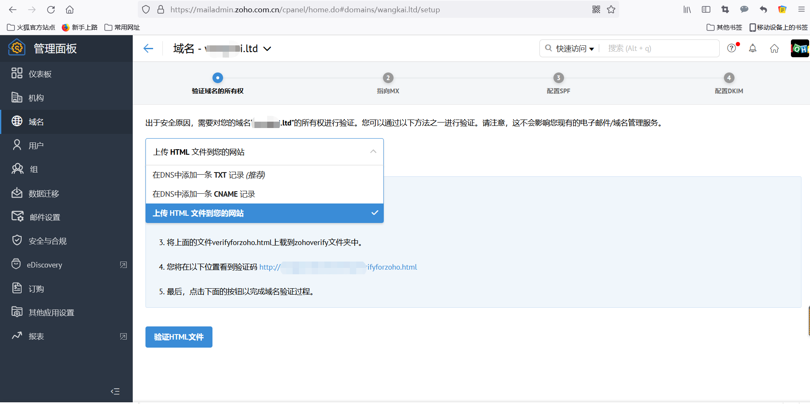Open the 数据迁移 section
This screenshot has width=810, height=404.
click(66, 193)
